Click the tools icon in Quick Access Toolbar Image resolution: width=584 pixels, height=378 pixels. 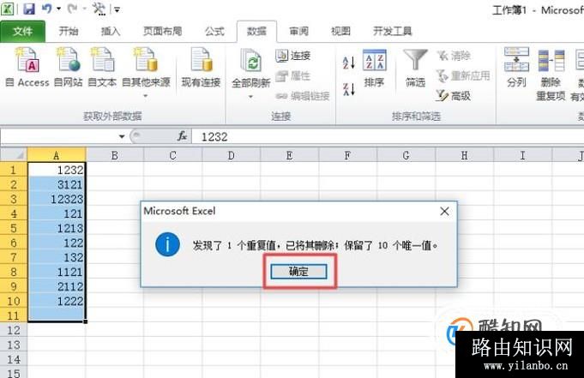(x=99, y=9)
